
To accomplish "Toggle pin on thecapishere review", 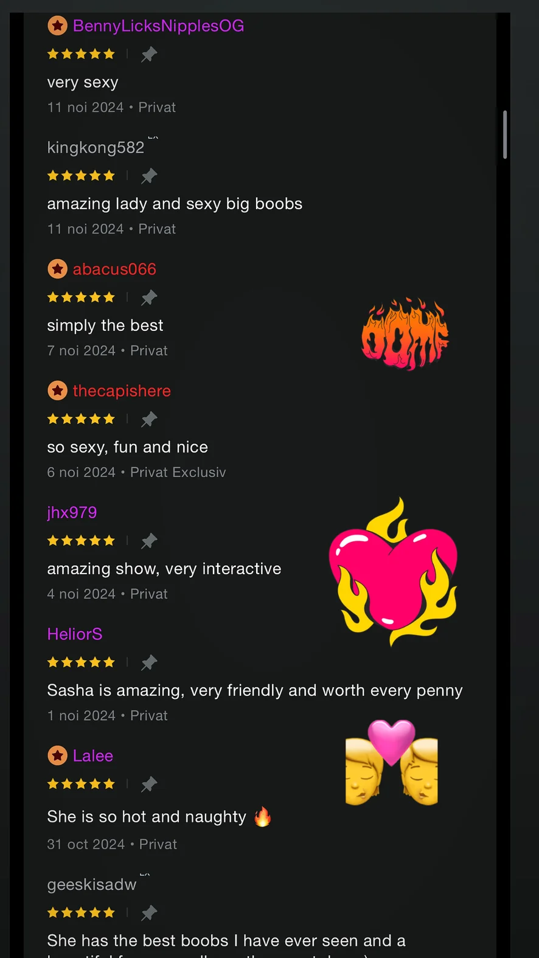I will pos(149,419).
